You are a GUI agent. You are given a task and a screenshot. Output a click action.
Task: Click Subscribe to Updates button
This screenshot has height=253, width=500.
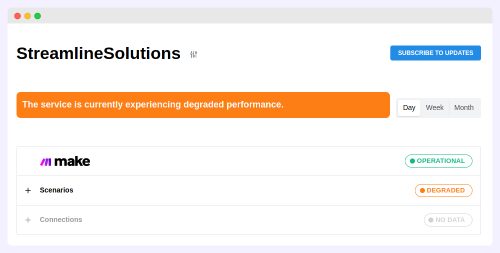pos(435,53)
